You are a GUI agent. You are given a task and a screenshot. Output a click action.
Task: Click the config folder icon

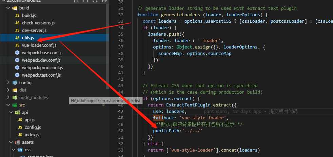[x=15, y=83]
